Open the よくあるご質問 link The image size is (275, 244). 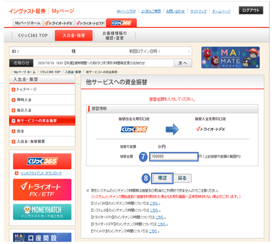(x=151, y=11)
